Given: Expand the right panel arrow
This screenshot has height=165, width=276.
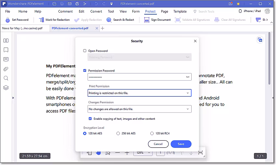Looking at the screenshot, I should click(273, 98).
